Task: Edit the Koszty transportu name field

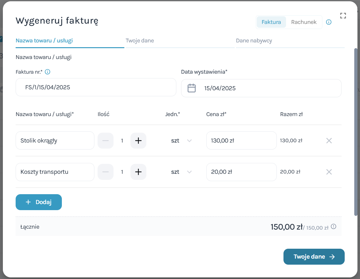Action: click(x=55, y=172)
